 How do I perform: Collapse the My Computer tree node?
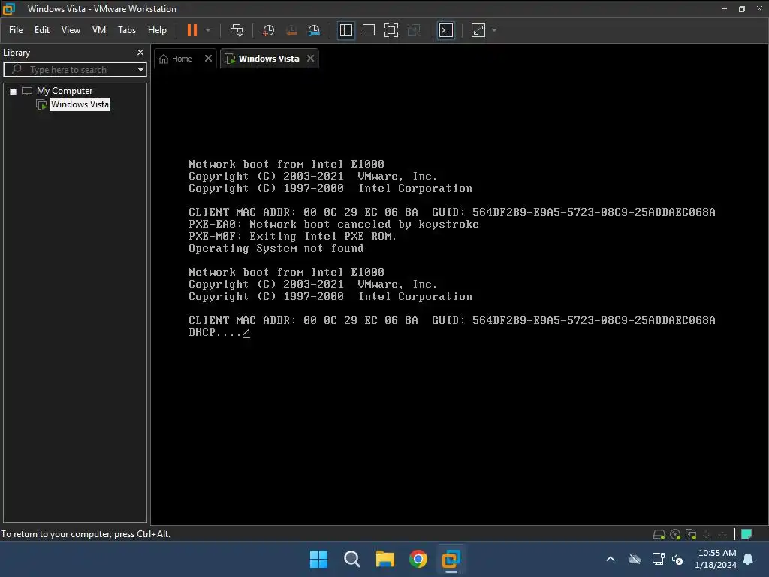pos(14,92)
